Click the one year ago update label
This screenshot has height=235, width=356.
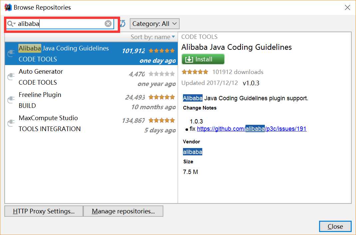pos(157,84)
